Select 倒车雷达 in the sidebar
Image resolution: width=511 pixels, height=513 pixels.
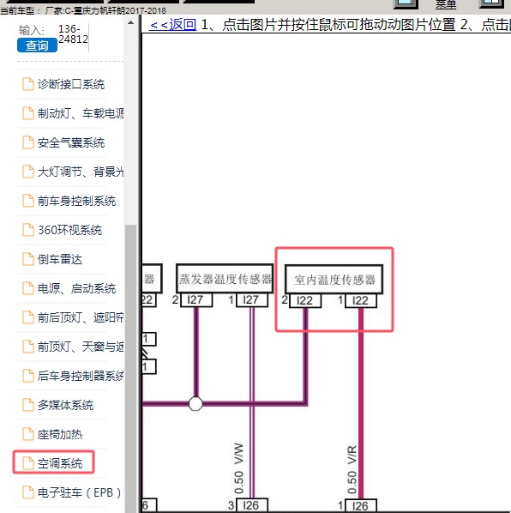[x=60, y=259]
